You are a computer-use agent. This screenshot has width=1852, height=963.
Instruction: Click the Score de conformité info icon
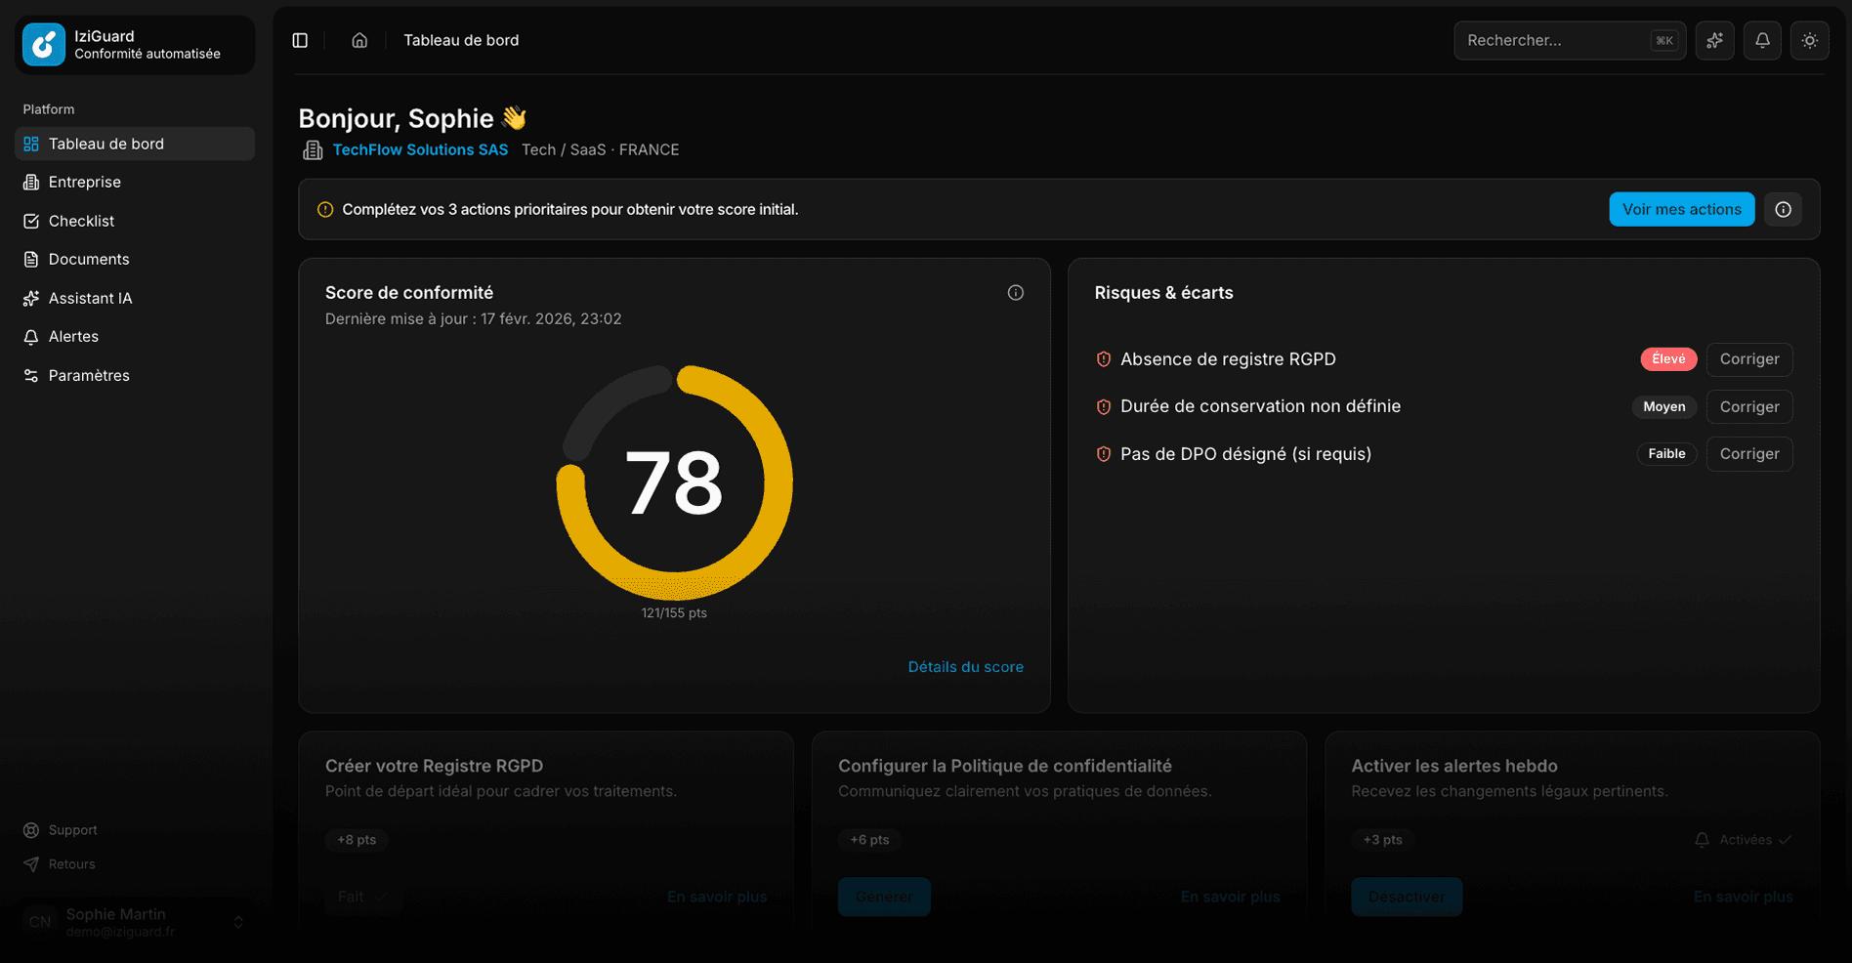click(x=1015, y=293)
